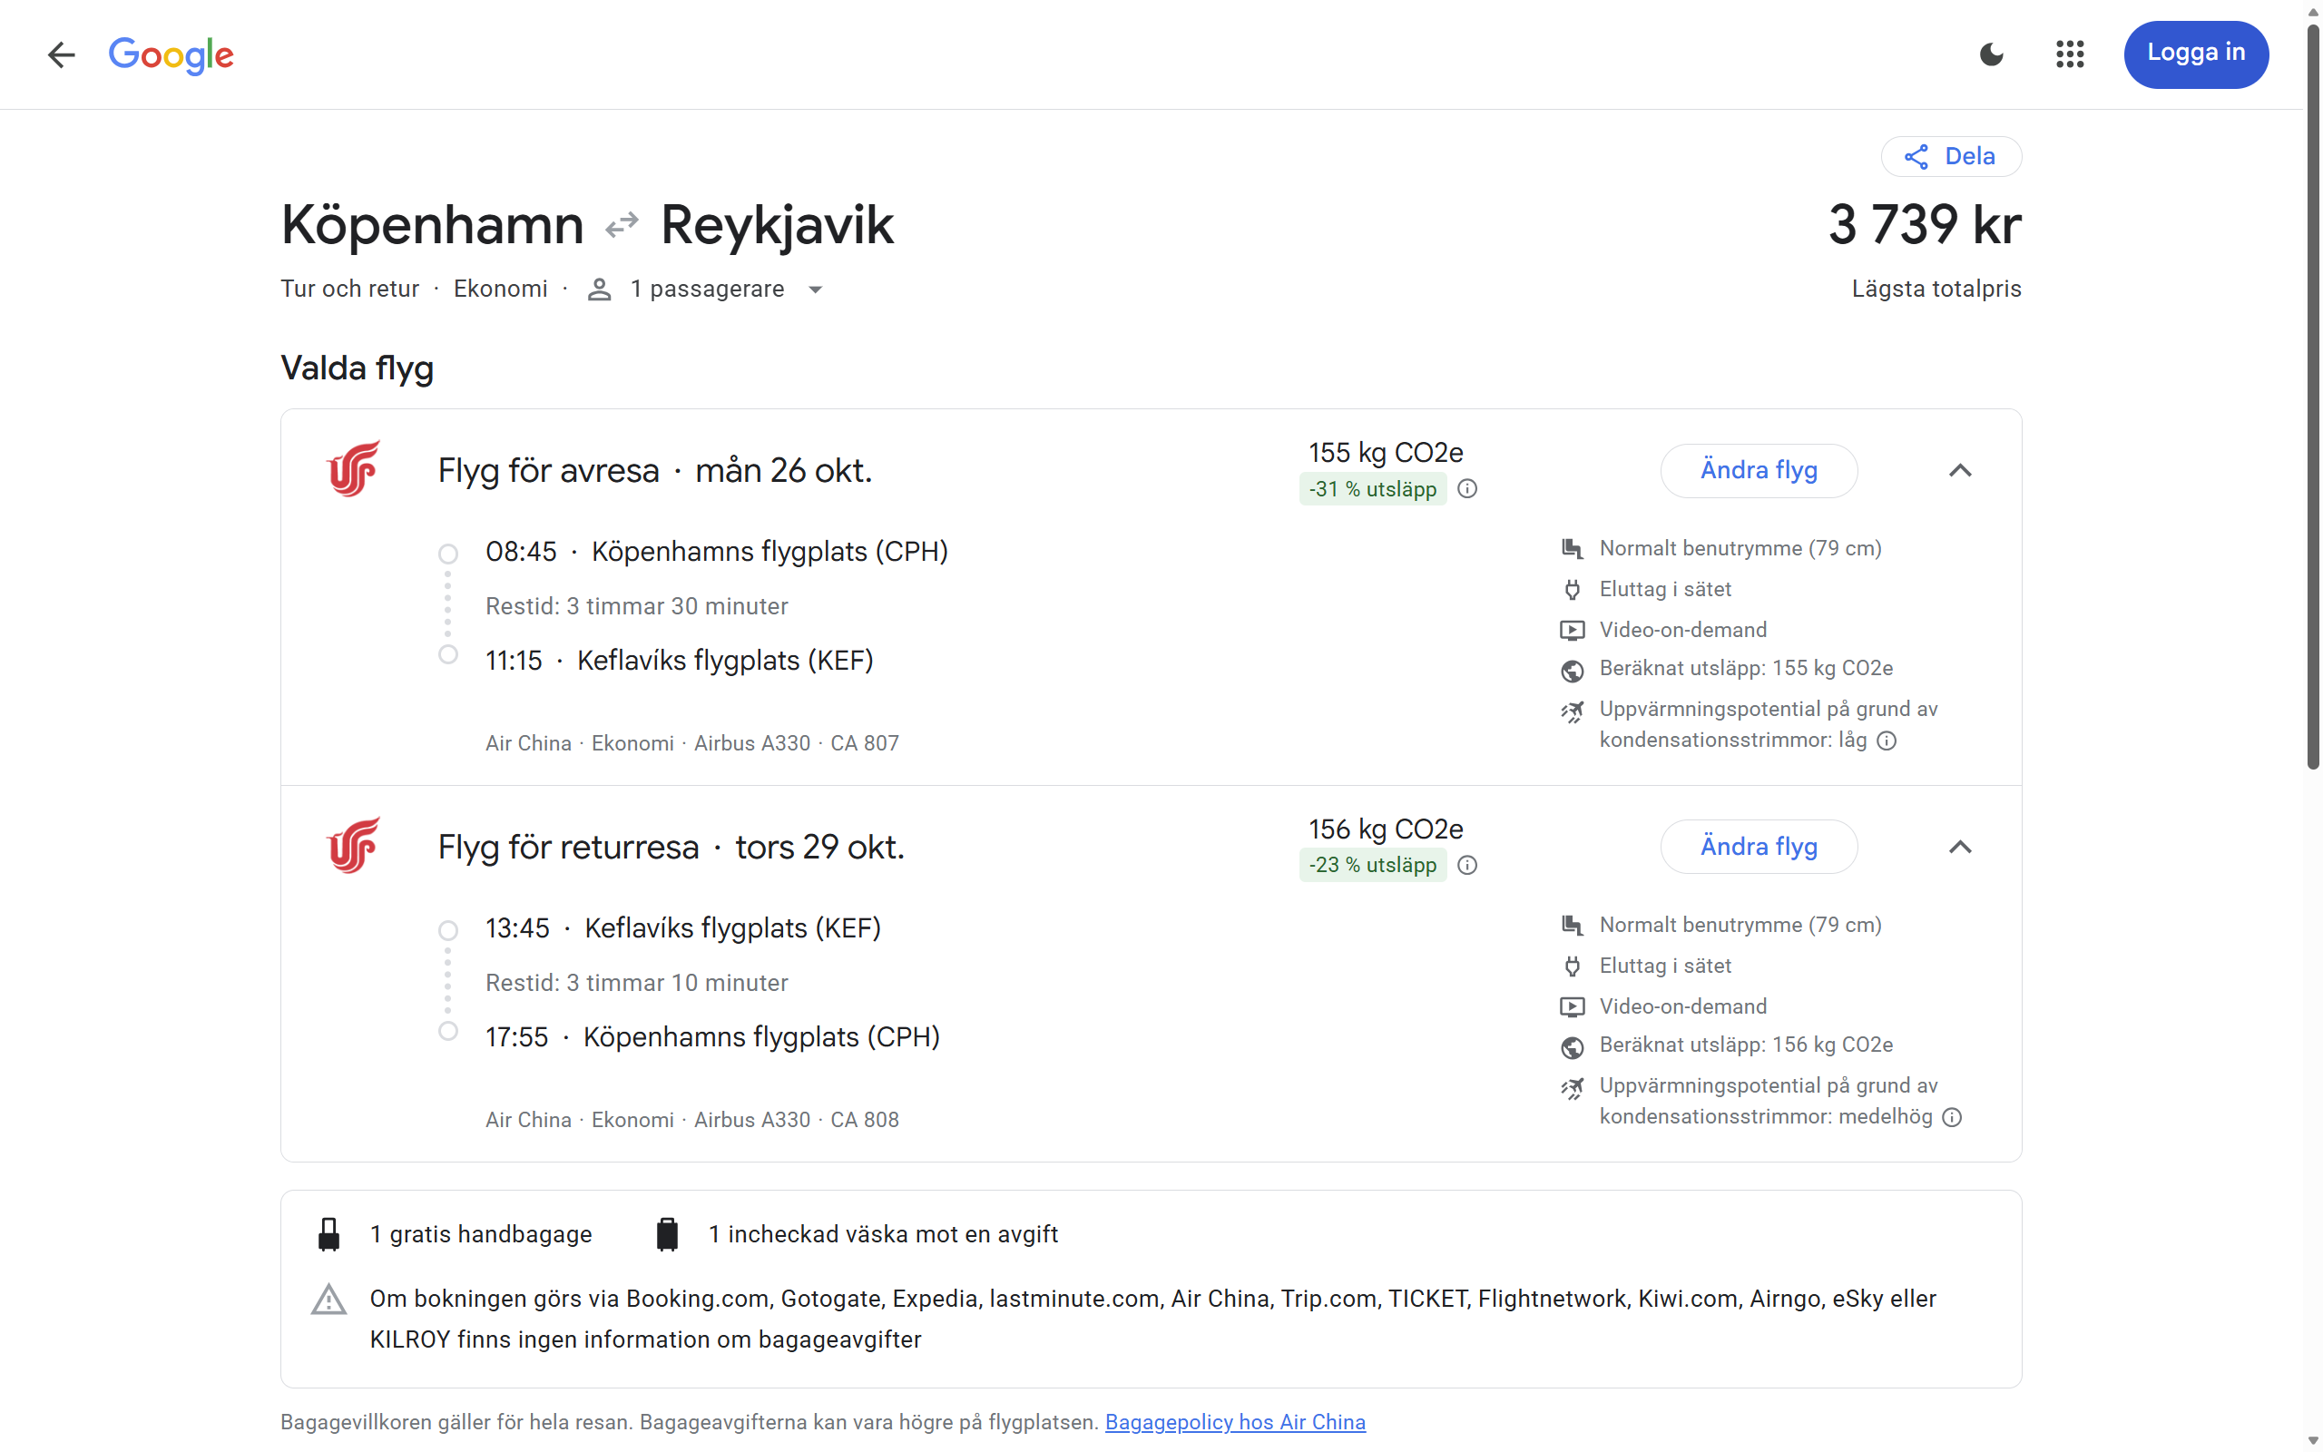Sign in via Logga in button
The image size is (2323, 1452).
(2196, 54)
